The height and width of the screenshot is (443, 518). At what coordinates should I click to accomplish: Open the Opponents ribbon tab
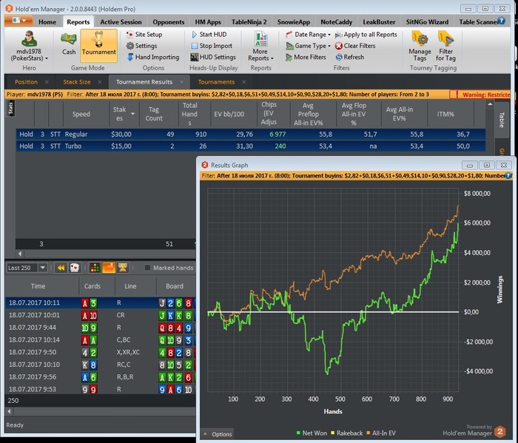coord(169,22)
